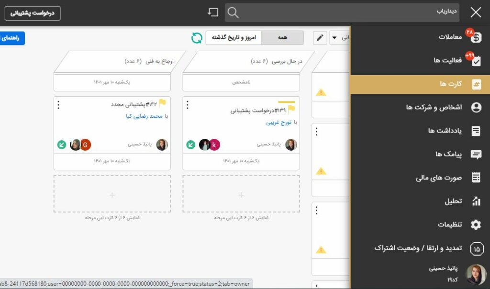Click the middle yellow warning triangle
This screenshot has width=490, height=289.
(321, 171)
